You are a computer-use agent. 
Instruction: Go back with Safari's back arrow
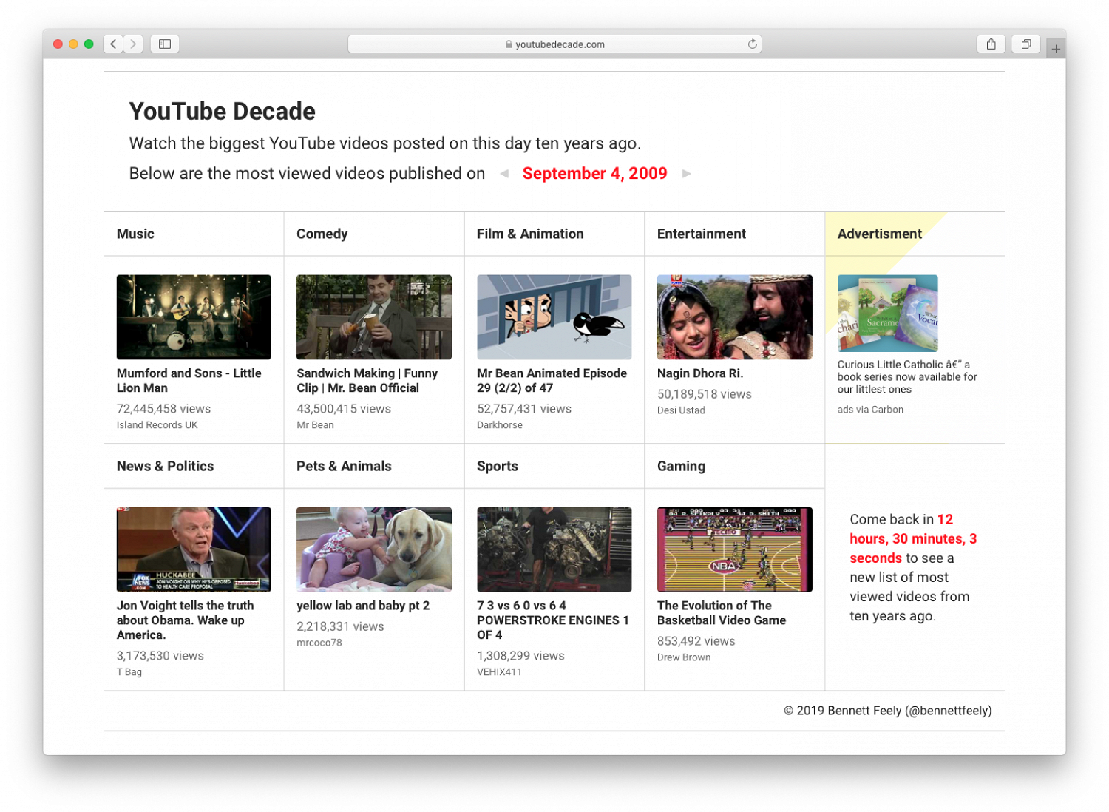click(x=113, y=44)
